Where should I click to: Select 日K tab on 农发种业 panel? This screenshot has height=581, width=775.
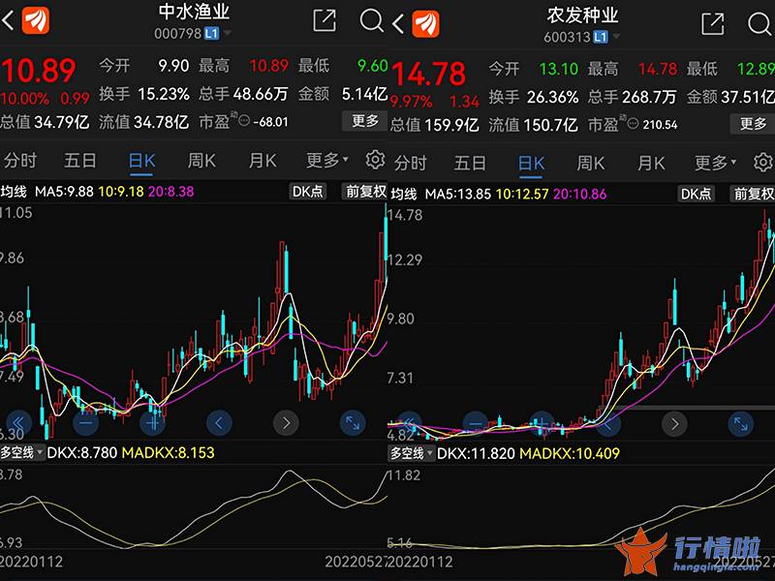tap(531, 163)
